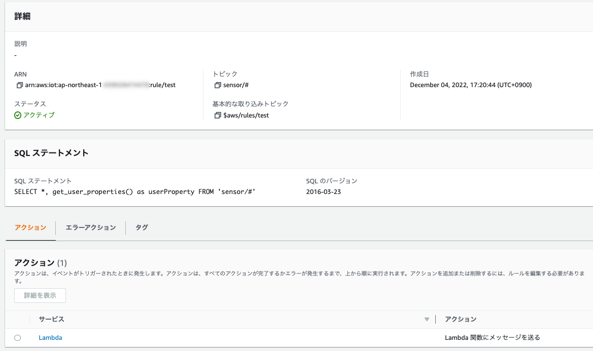Screen dimensions: 593x351
Task: Open the Lambda service link
Action: [x=50, y=337]
